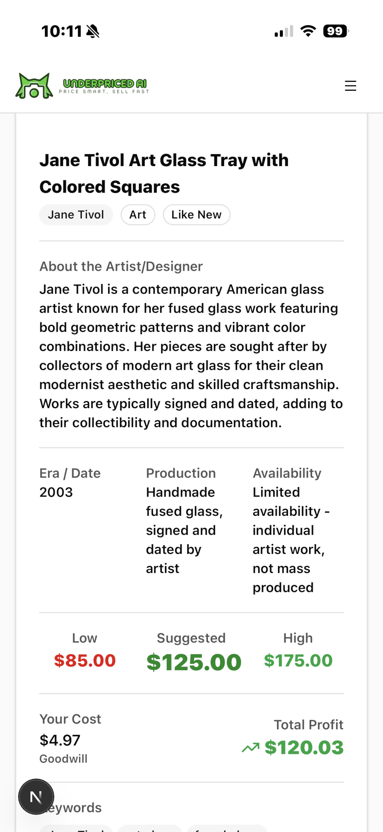Tap the upward trend arrow near profit

(250, 747)
